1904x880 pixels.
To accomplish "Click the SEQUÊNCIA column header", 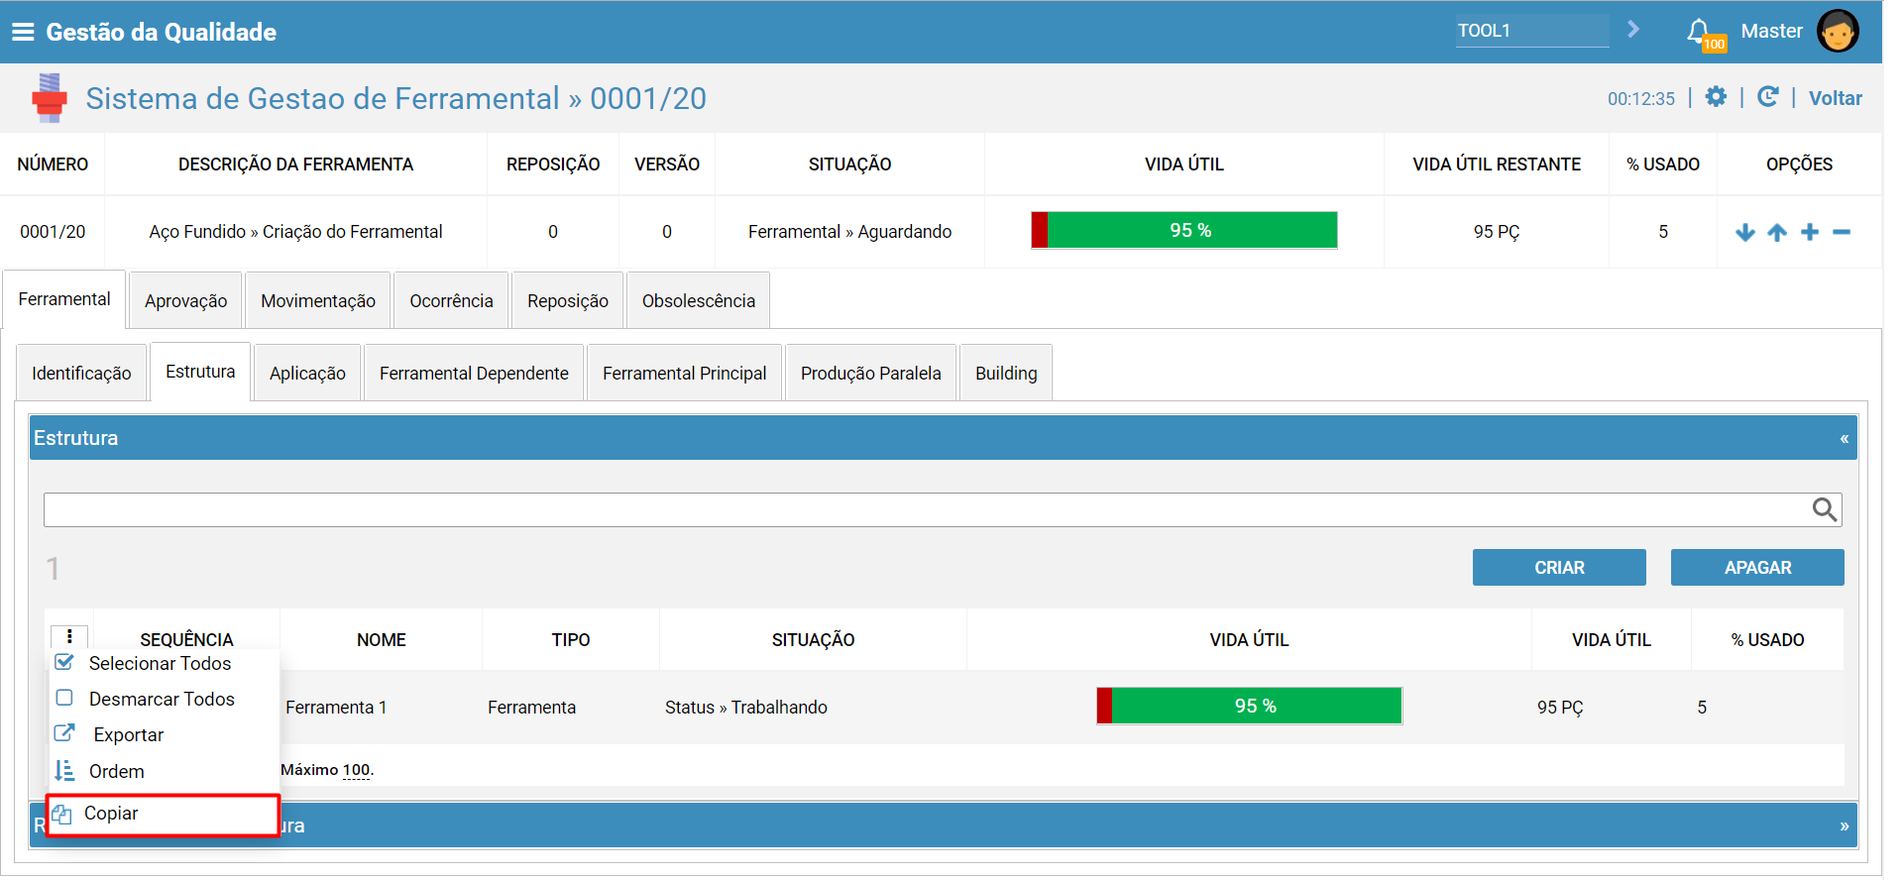I will tap(186, 640).
